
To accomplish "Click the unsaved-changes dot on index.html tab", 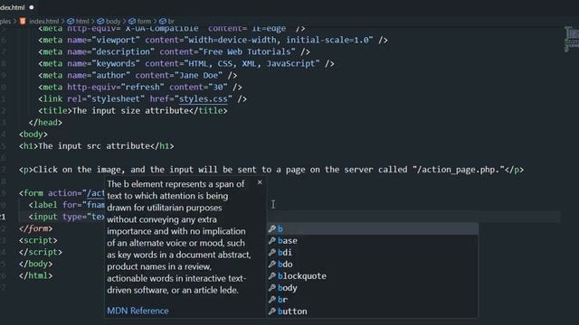I will coord(32,7).
